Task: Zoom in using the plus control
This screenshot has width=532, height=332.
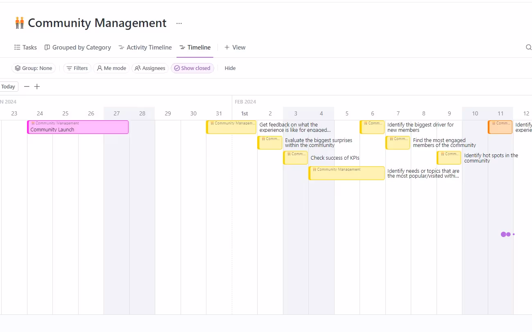Action: click(37, 86)
